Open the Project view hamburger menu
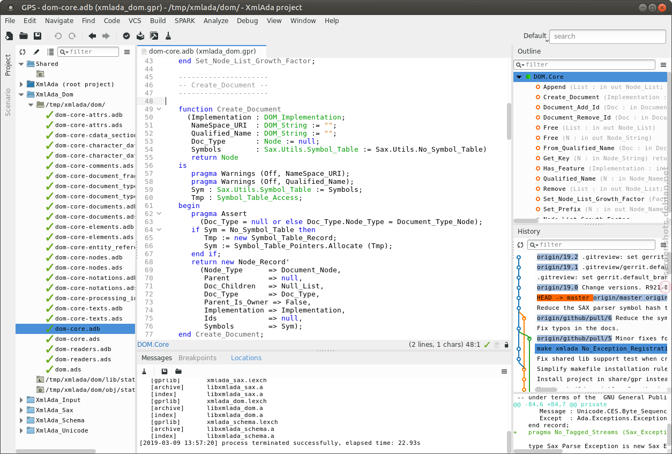Screen dimensions: 672x454 point(127,52)
